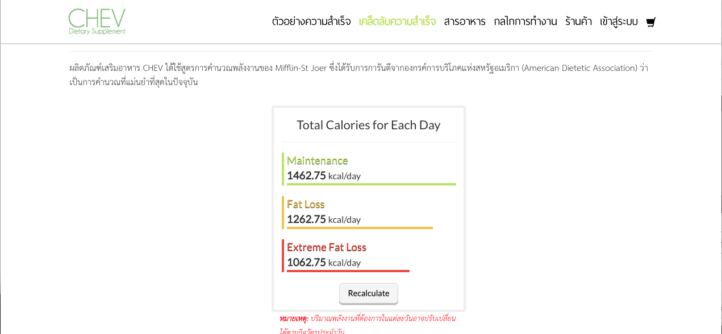Click the CHEV Dietary Supplement logo
Screen dimensions: 722x334
(x=97, y=22)
